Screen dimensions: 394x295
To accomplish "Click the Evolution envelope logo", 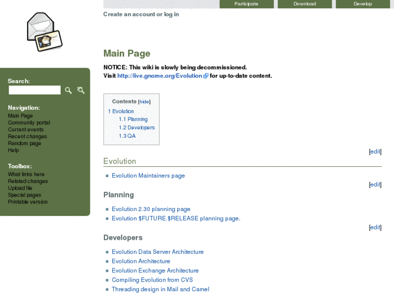I will 45,32.
